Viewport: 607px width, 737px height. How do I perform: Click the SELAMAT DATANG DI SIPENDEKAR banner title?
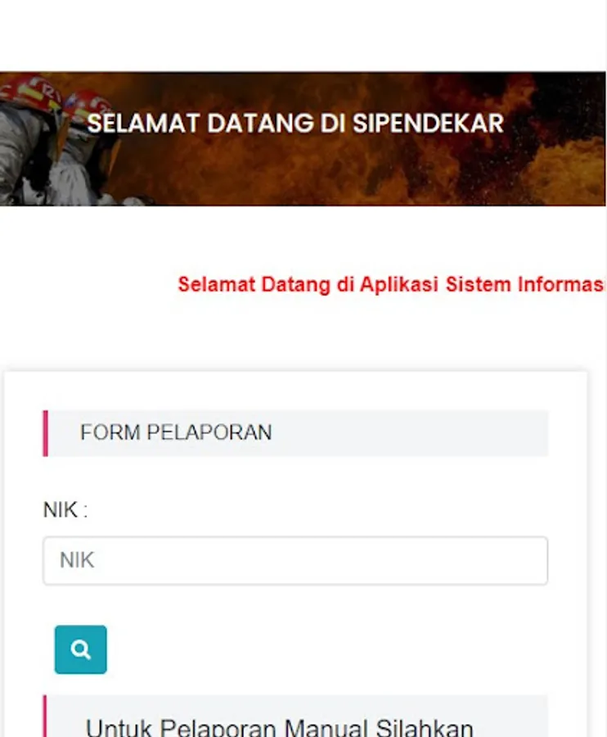tap(295, 124)
